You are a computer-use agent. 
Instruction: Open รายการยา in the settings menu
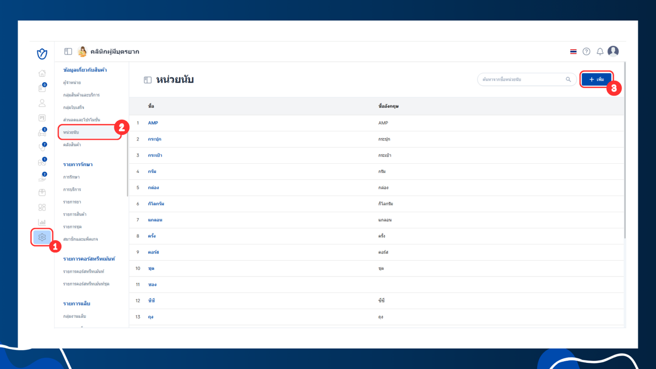click(72, 202)
